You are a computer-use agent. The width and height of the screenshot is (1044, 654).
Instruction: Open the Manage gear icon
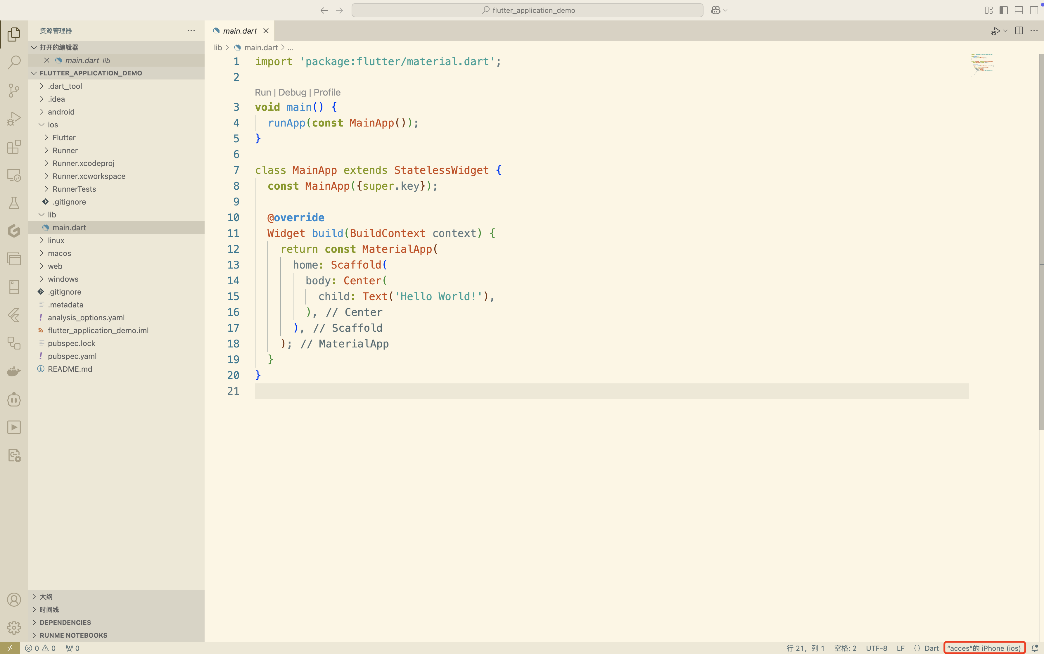[x=14, y=628]
